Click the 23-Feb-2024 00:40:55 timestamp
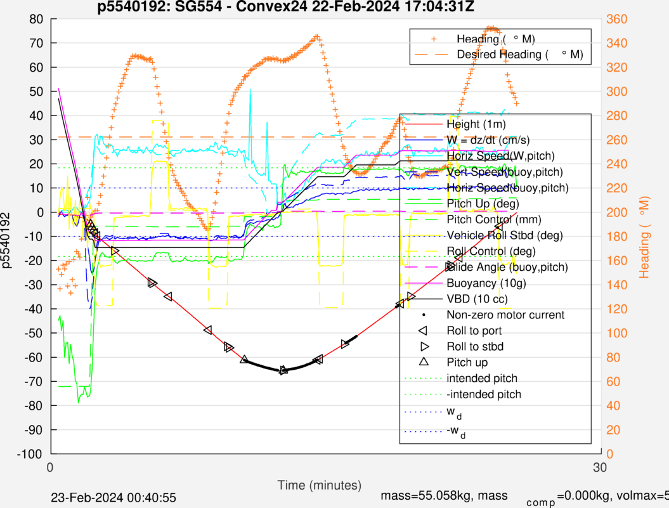This screenshot has height=508, width=669. (x=114, y=498)
